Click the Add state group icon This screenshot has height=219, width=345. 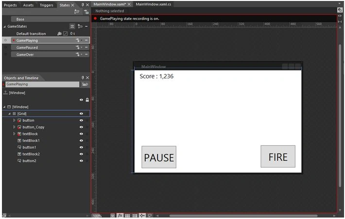click(77, 12)
